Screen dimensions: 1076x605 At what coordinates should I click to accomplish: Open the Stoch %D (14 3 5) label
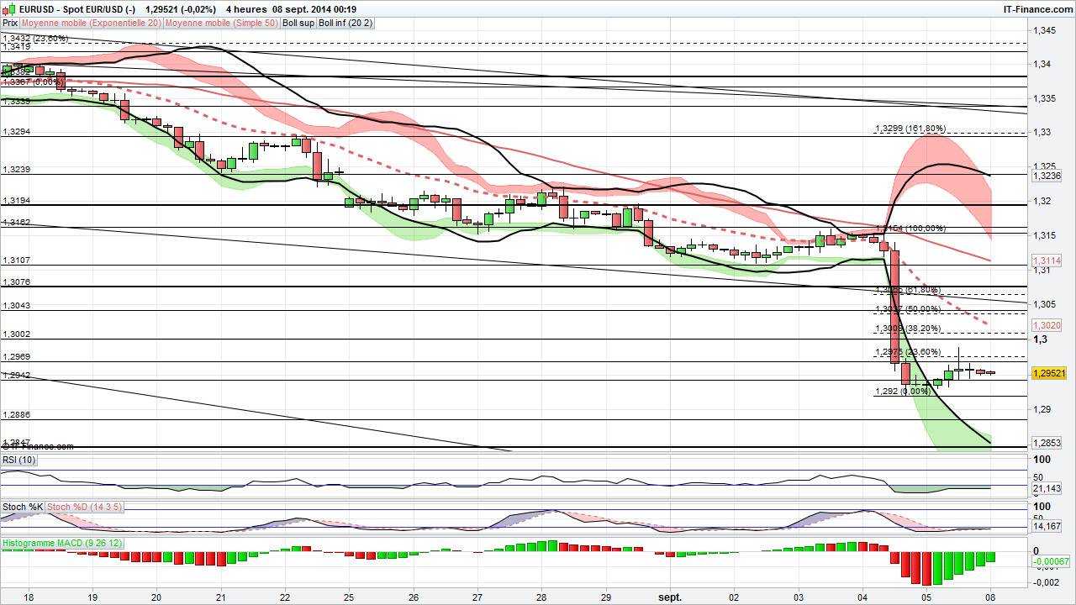(84, 507)
